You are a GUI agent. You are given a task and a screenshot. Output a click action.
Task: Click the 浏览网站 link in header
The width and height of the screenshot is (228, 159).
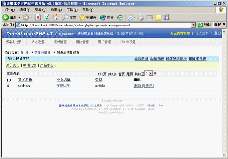137,33
